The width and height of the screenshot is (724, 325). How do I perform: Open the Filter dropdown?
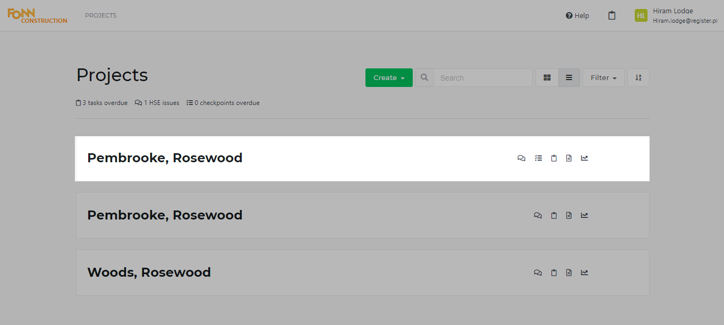(603, 77)
